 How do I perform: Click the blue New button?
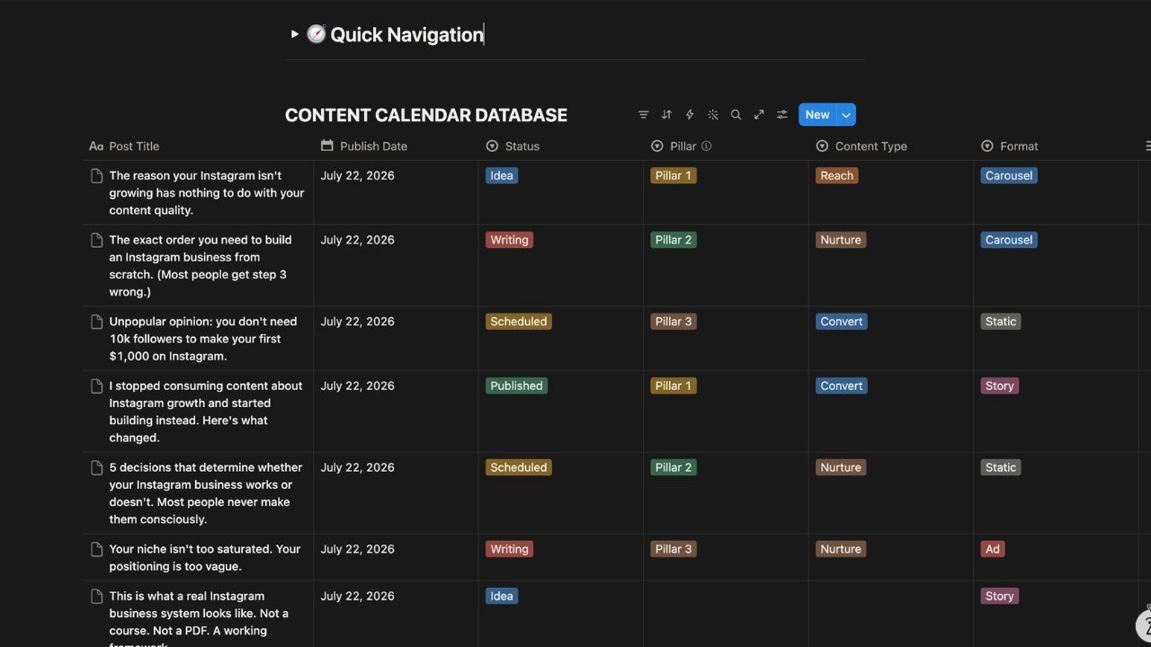click(816, 114)
